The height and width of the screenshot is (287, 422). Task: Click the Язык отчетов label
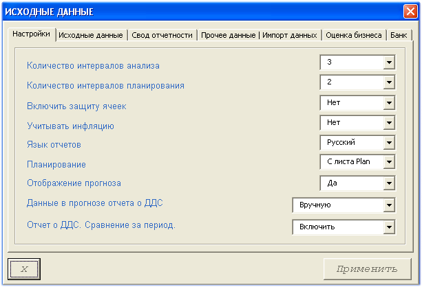tap(54, 145)
